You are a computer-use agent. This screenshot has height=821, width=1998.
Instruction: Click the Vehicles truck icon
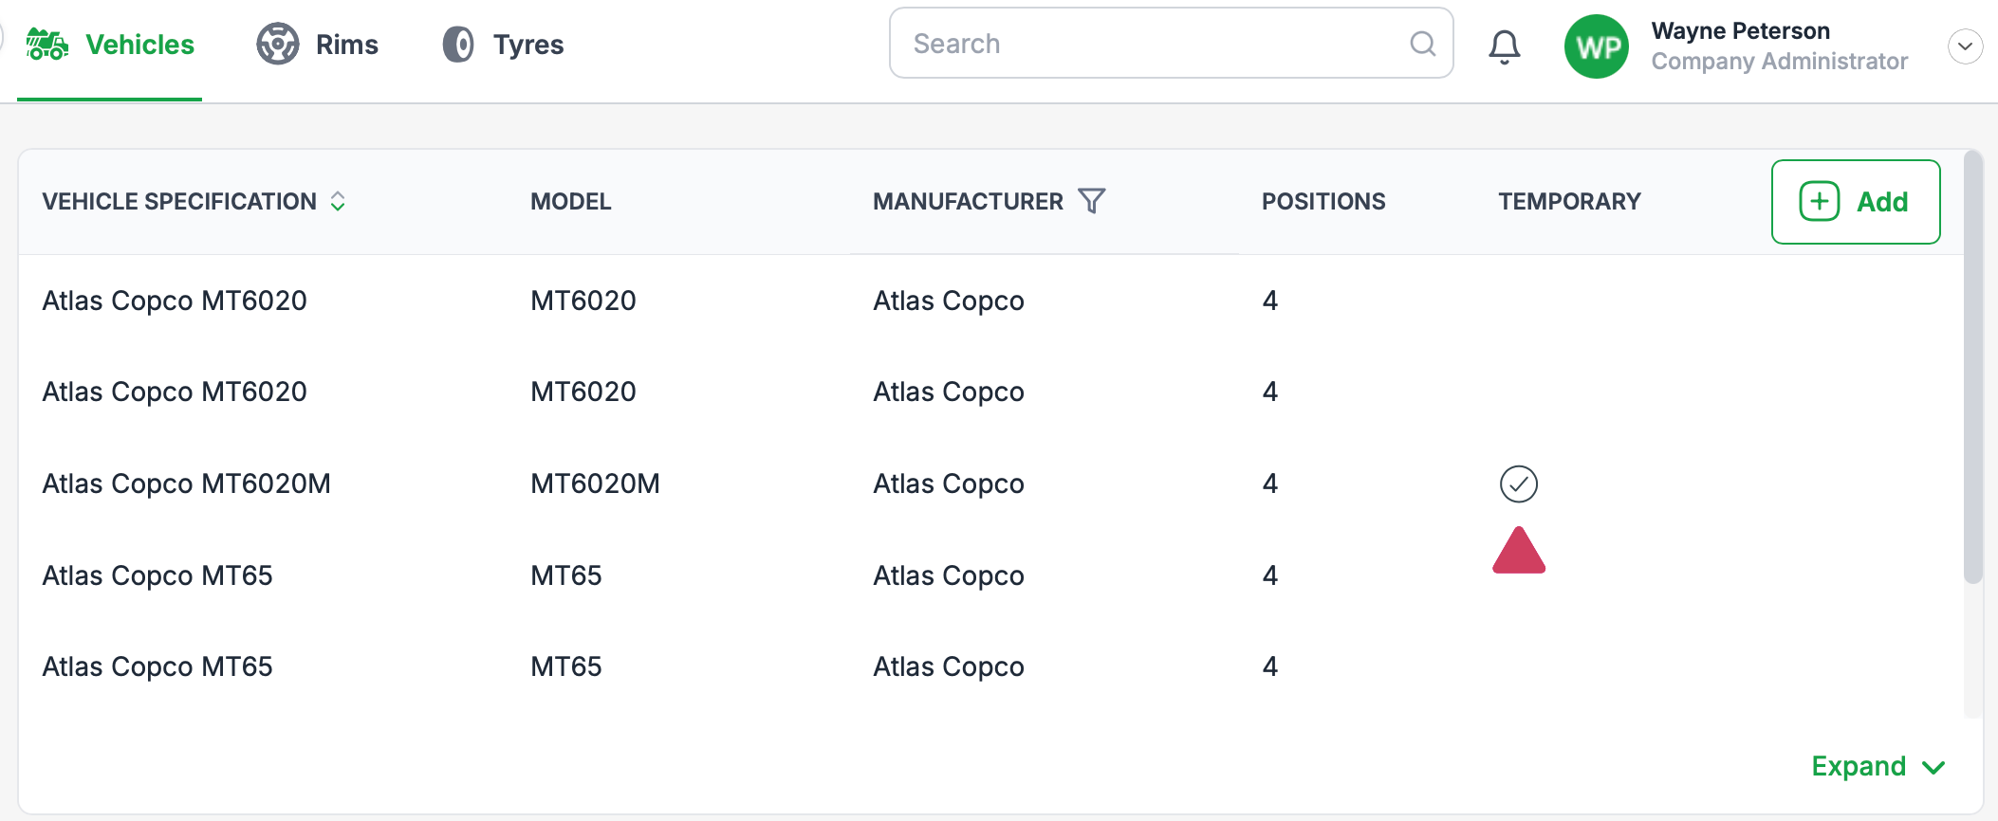(46, 45)
